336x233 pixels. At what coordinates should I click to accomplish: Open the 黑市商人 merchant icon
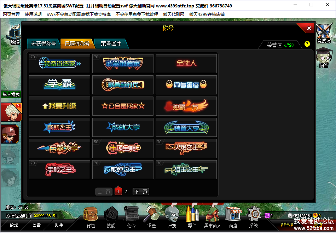212,217
